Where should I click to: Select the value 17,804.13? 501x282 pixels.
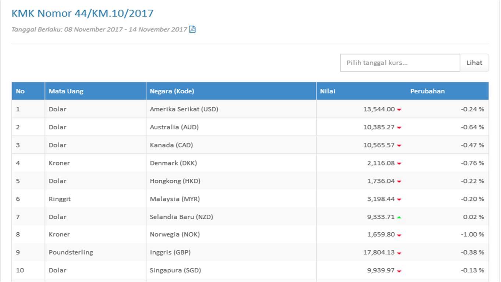tap(379, 252)
